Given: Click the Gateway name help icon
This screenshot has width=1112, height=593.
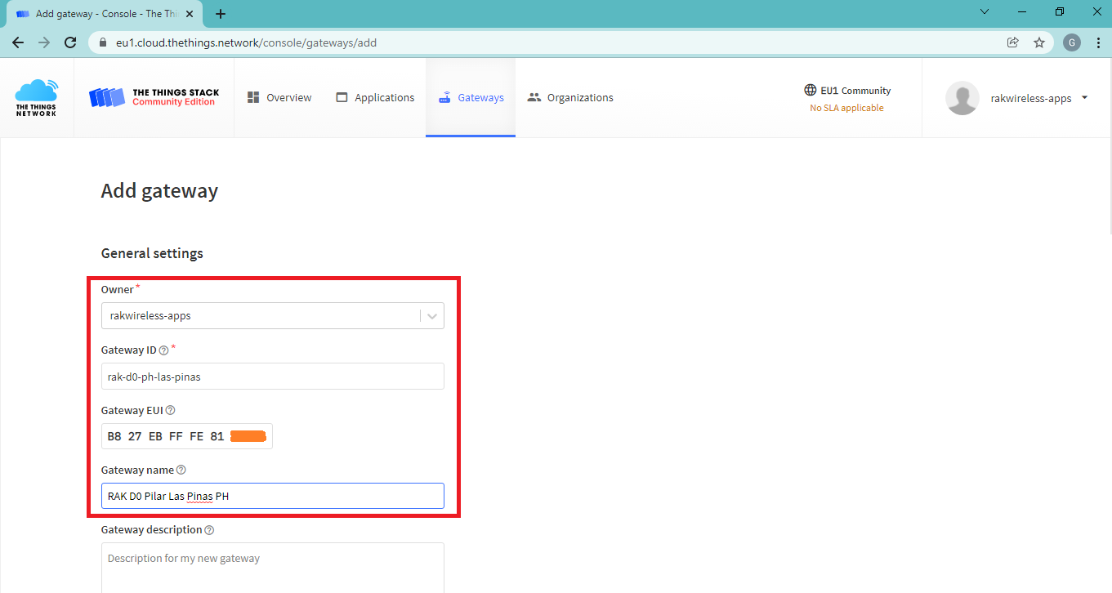Looking at the screenshot, I should click(181, 470).
